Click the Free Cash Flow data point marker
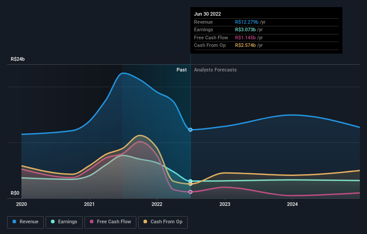367x234 pixels. pos(190,192)
